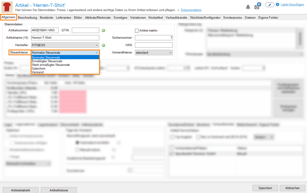Viewport: 307px width, 193px height.
Task: Open the Versandklasse dropdown set to standard
Action: pyautogui.click(x=154, y=52)
